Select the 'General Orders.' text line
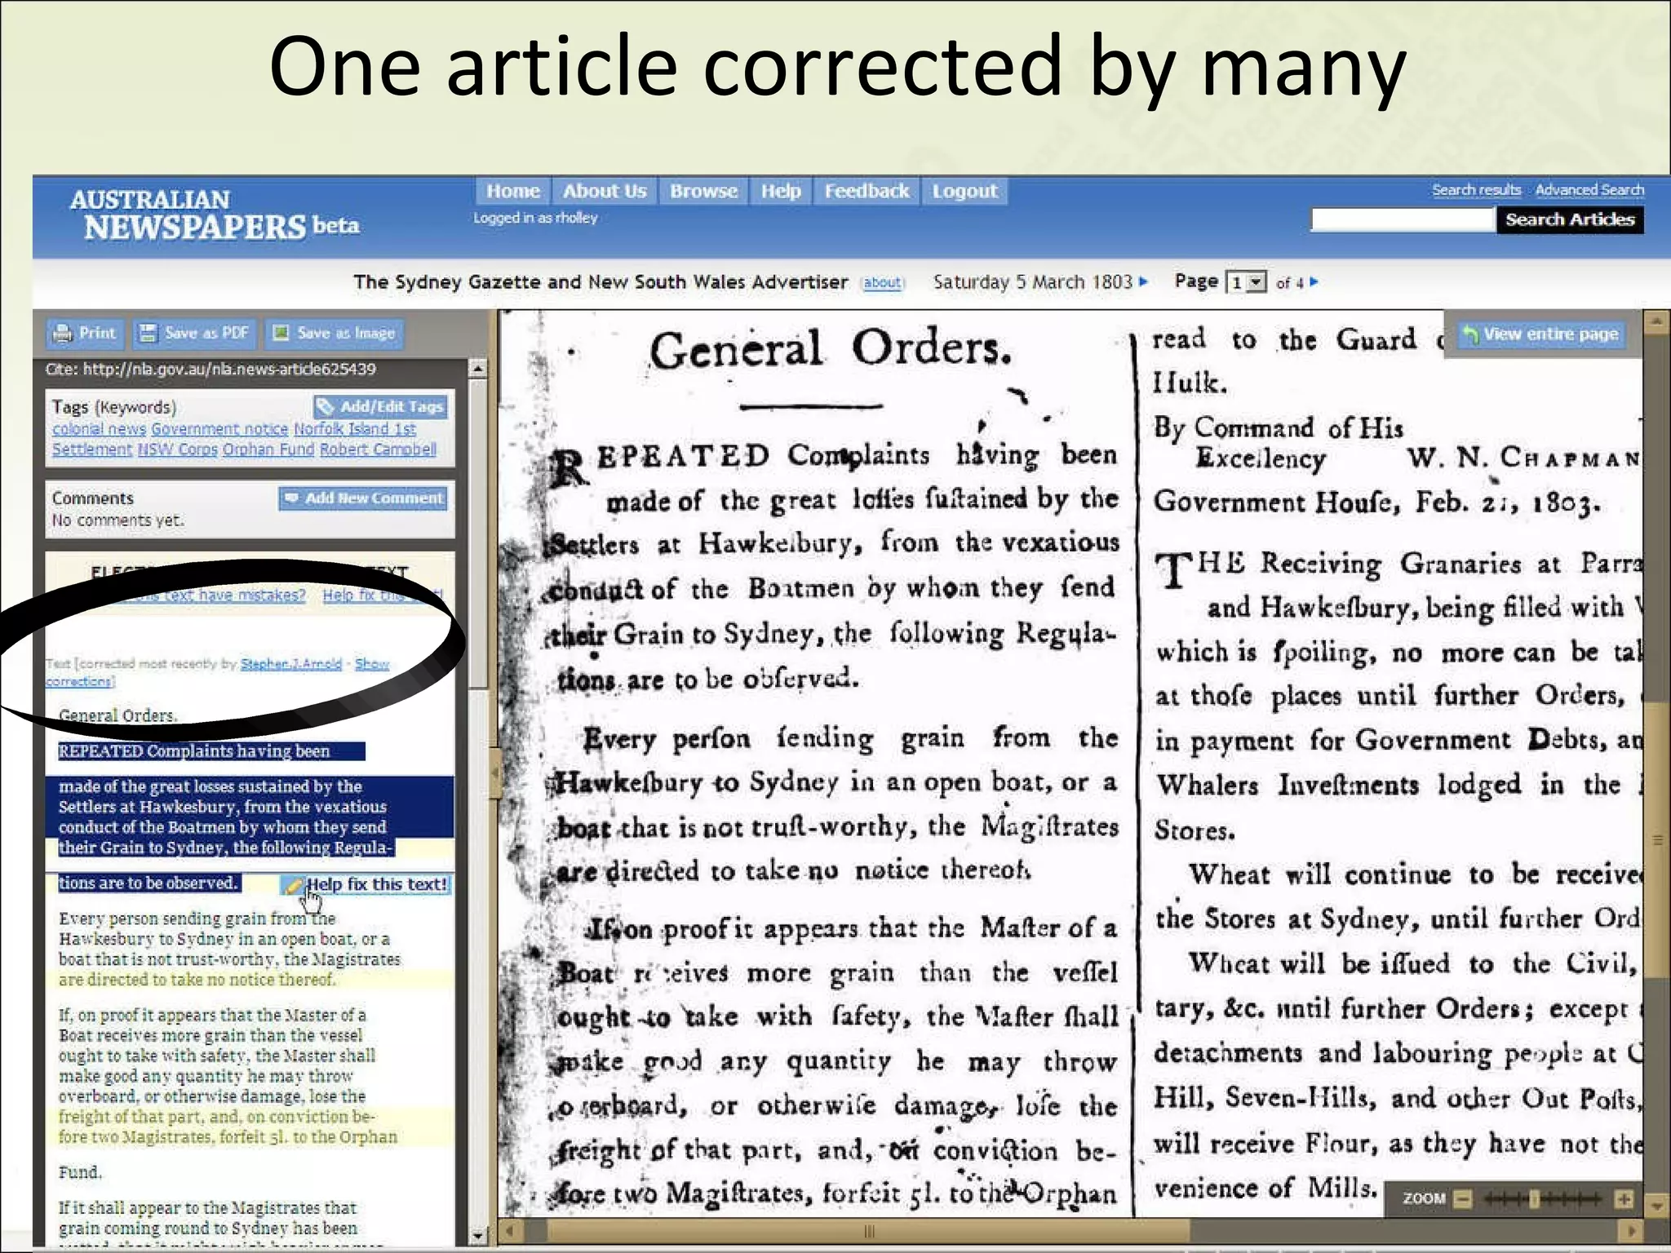 pos(117,715)
